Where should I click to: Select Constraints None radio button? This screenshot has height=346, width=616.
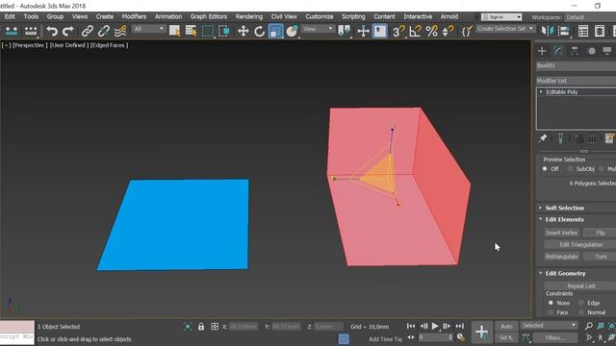point(551,303)
